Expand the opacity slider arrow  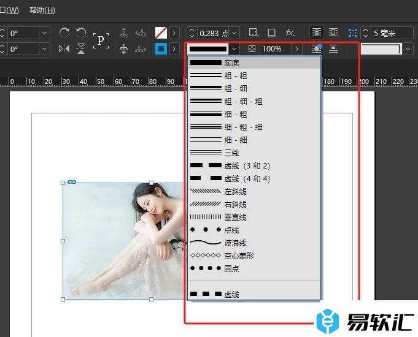(296, 49)
